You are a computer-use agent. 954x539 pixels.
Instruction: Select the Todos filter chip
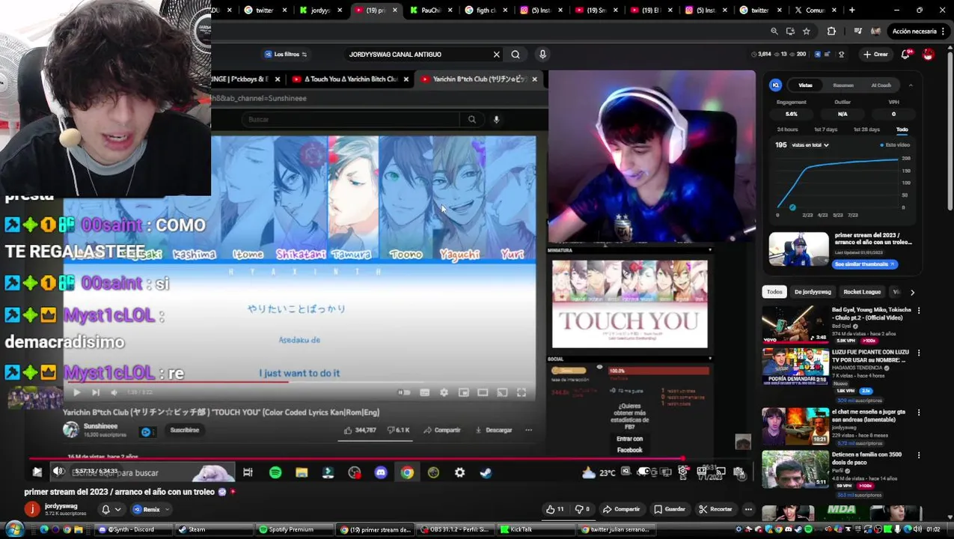(774, 292)
